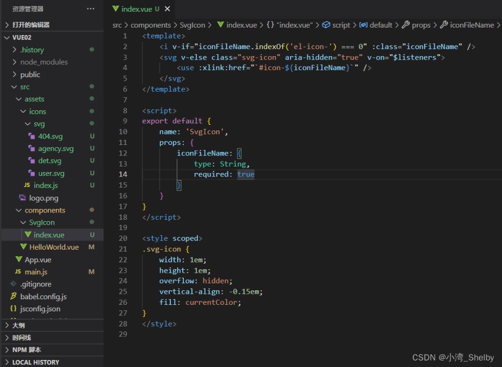502x367 pixels.
Task: Select the props breadcrumb item
Action: (421, 25)
